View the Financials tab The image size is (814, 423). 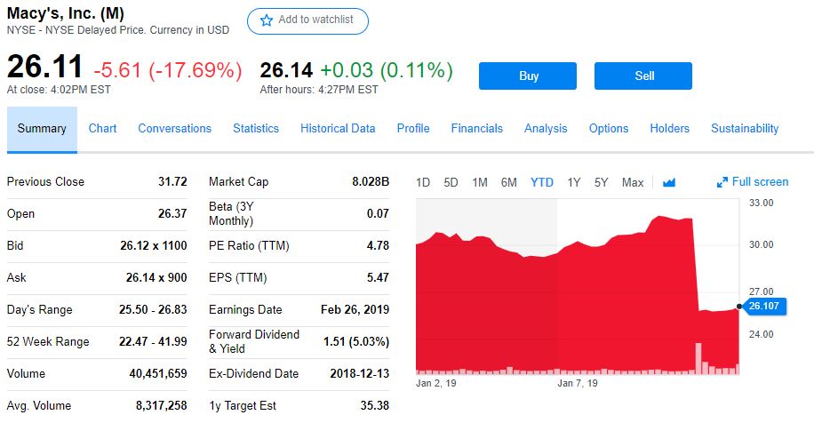coord(476,128)
